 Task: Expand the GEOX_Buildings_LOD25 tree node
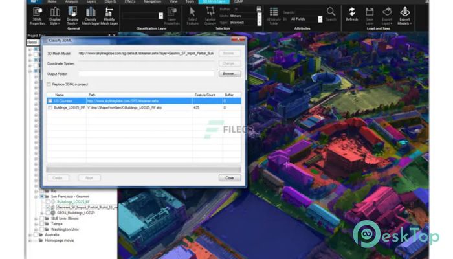pyautogui.click(x=42, y=213)
